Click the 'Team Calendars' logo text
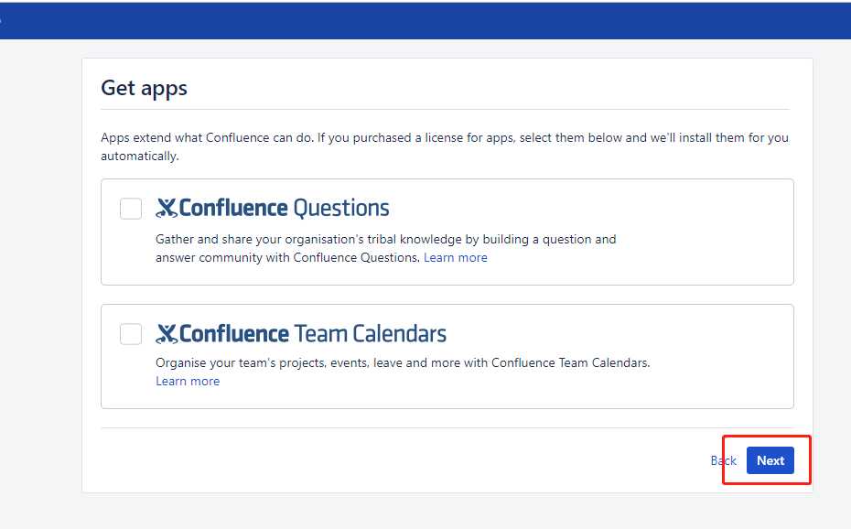851x529 pixels. point(371,334)
